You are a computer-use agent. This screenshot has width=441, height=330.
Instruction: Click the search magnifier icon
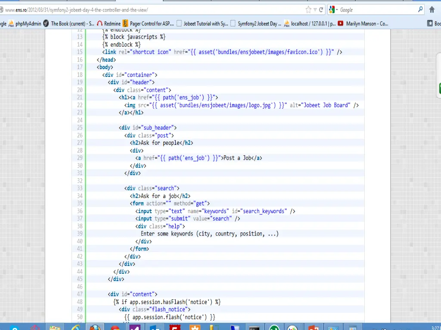click(x=420, y=9)
